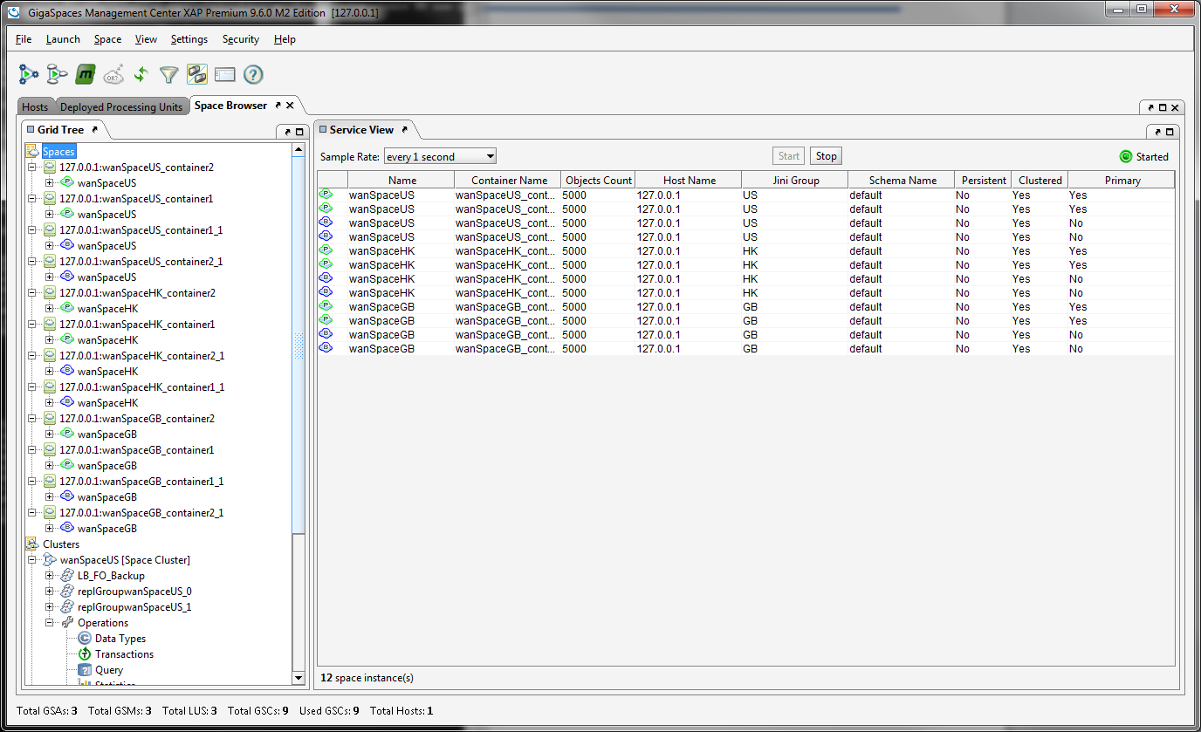The image size is (1201, 732).
Task: Click the Grid Tree scrollbar down arrow
Action: (299, 678)
